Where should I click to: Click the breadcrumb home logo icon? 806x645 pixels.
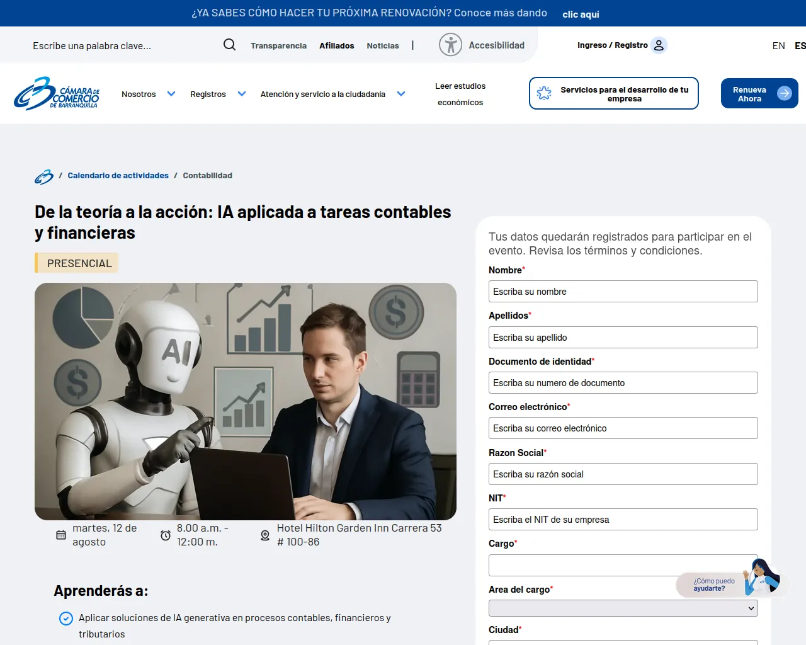click(x=43, y=176)
